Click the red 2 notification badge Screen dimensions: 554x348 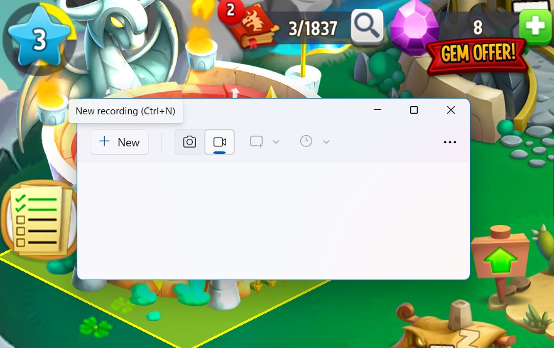[231, 11]
